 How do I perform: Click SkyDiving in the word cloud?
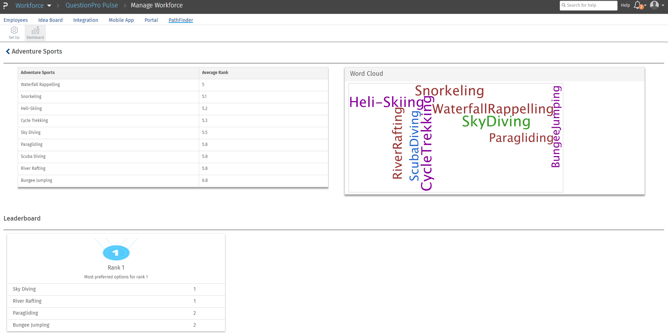496,122
